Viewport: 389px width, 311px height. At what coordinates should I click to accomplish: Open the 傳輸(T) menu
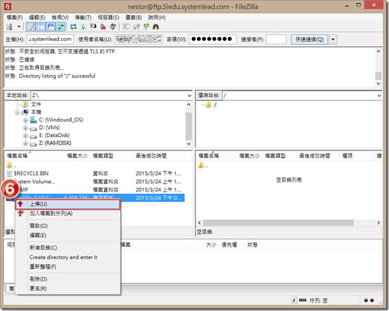point(83,17)
